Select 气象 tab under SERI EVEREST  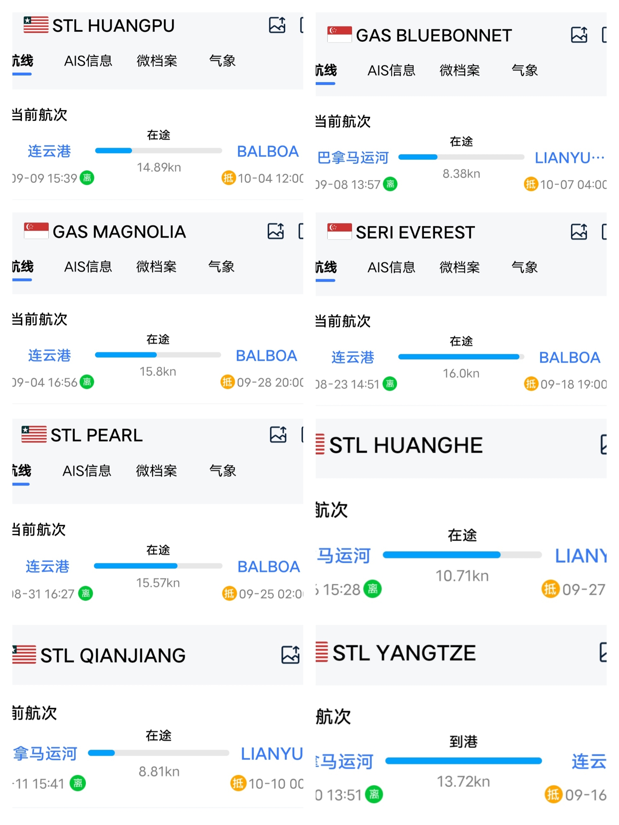(524, 267)
